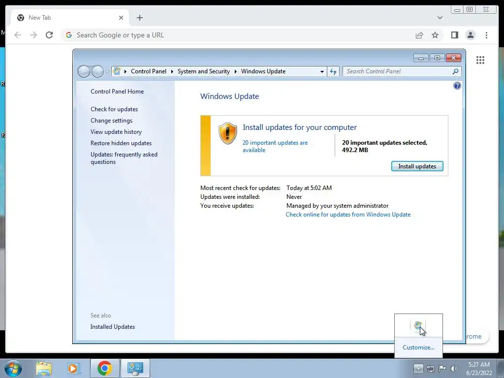Expand the arrow after Control Panel breadcrumb
Screen dimensions: 504x378
[172, 71]
